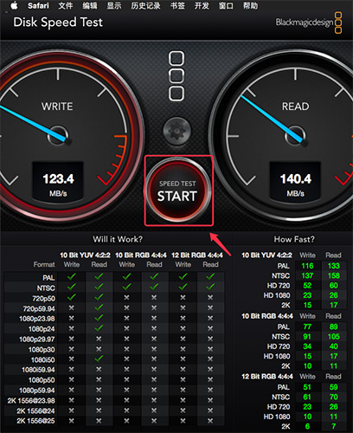Click the PAL 10 Bit YUV write checkmark
This screenshot has width=353, height=433.
pos(71,276)
